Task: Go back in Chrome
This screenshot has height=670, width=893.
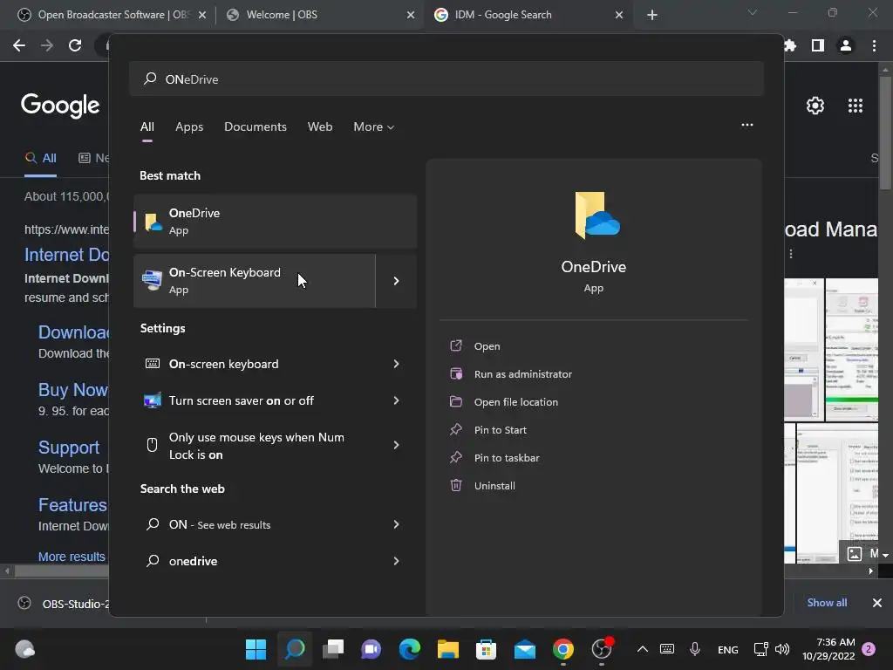Action: click(19, 45)
